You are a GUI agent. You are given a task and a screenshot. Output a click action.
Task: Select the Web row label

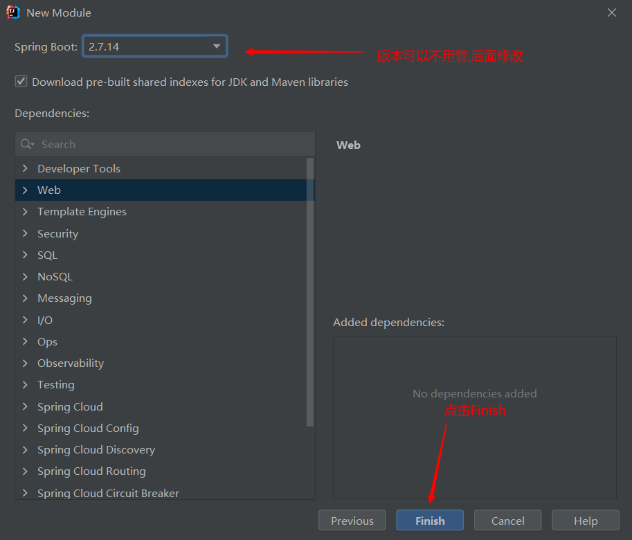coord(49,190)
